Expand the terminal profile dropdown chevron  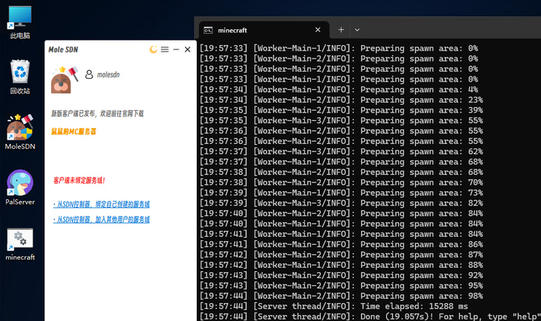[x=357, y=30]
